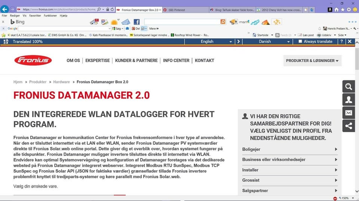Expand Business eller virksomhedsejer option

pyautogui.click(x=289, y=160)
